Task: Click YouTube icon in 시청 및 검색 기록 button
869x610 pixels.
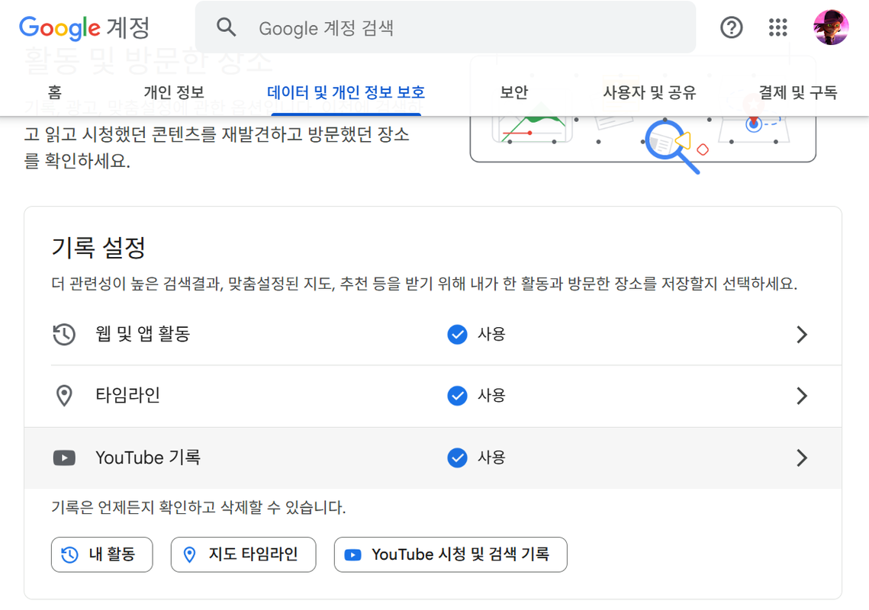Action: tap(353, 554)
